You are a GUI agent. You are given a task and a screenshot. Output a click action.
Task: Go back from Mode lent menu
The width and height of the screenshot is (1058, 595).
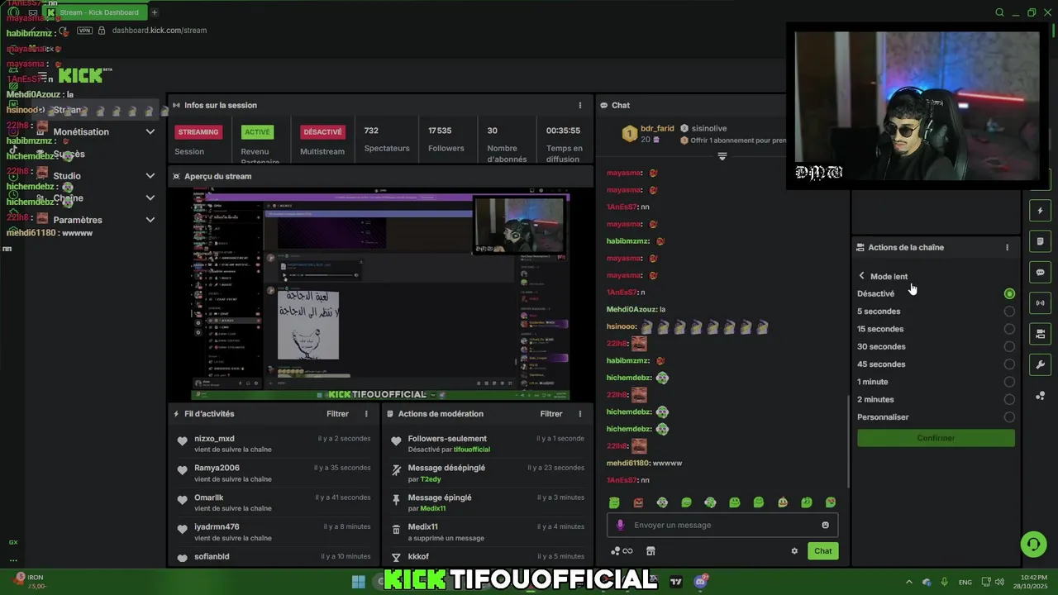[861, 276]
